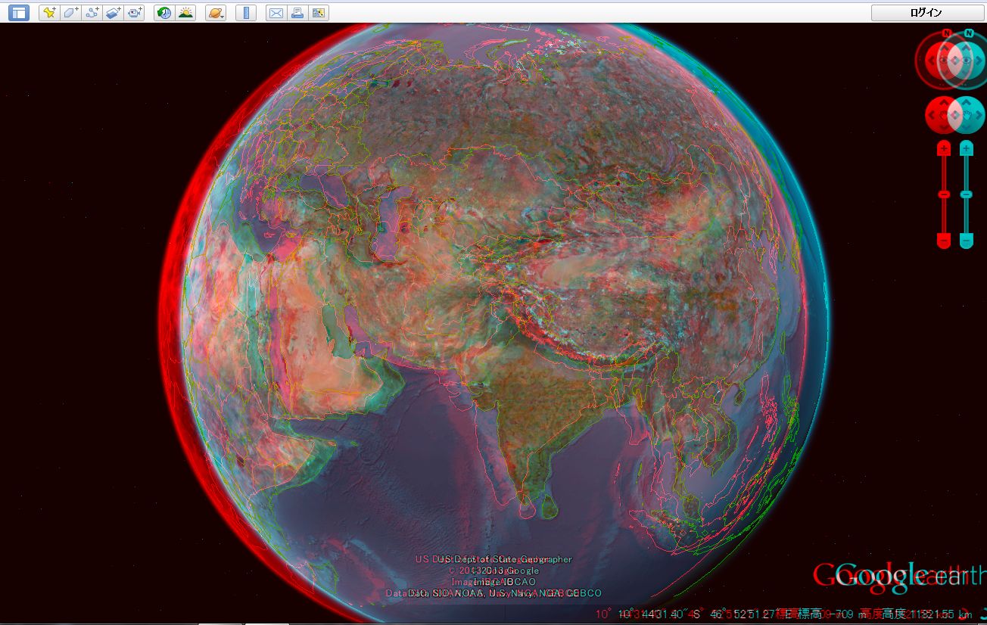
Task: Add a placemark with the pushpin icon
Action: pos(49,13)
